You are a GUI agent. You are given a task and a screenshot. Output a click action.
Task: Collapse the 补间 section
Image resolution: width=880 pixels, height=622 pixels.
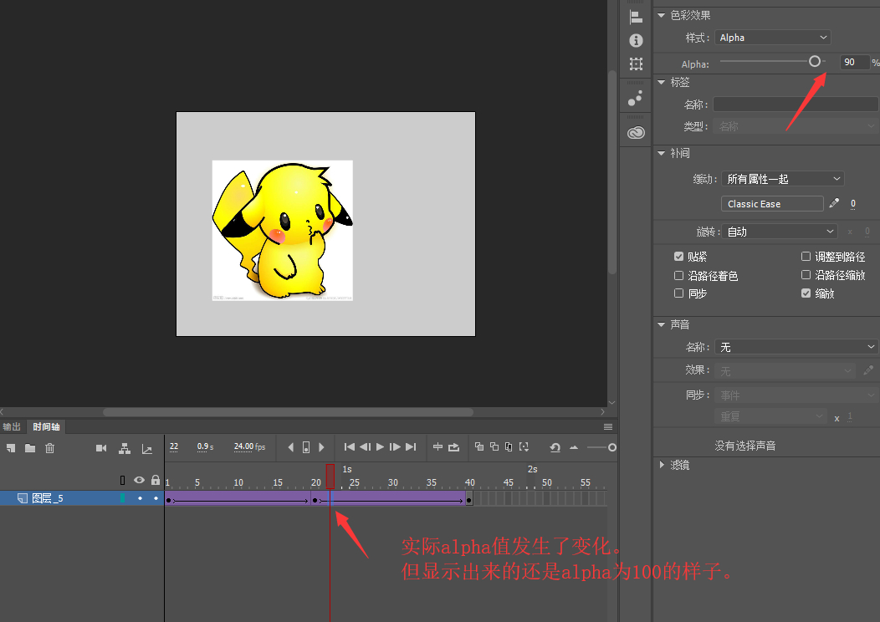click(x=661, y=153)
